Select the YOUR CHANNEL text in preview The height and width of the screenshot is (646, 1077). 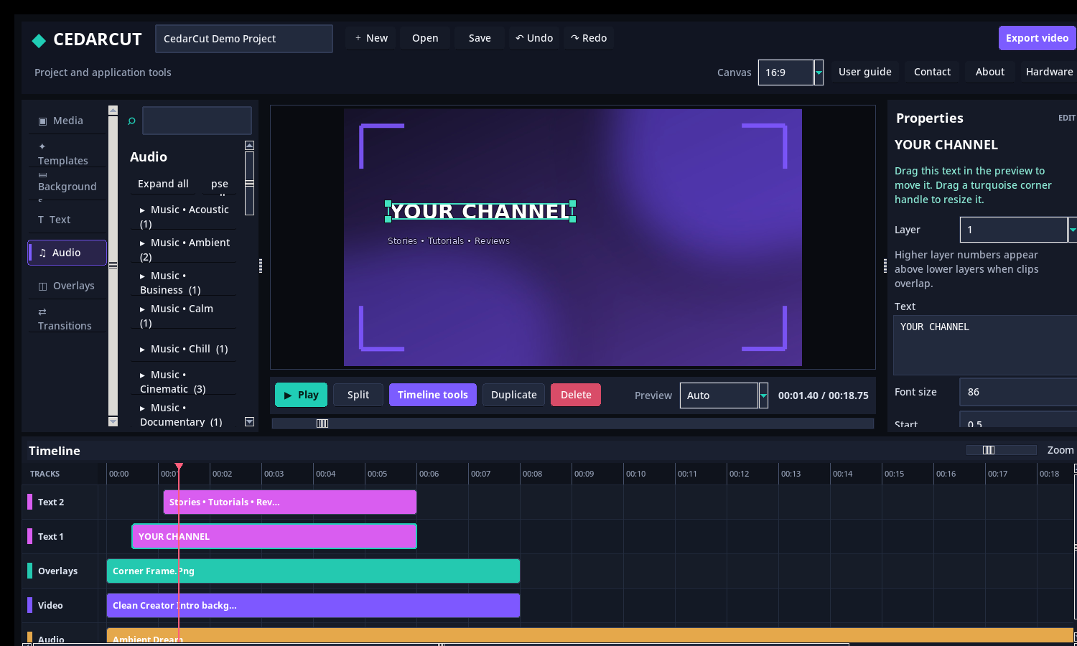click(480, 212)
